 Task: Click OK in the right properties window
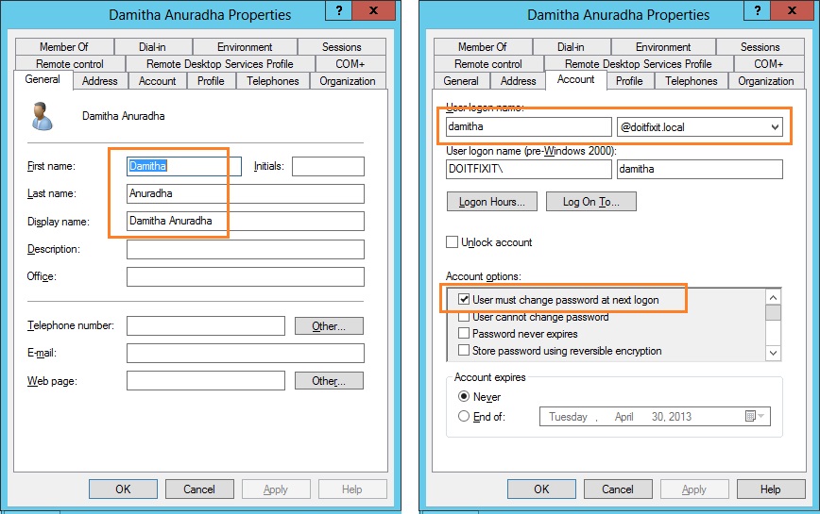tap(541, 489)
